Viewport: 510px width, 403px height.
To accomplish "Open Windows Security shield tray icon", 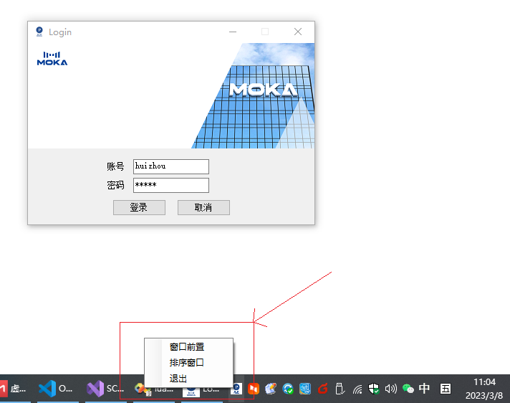I will (x=374, y=389).
